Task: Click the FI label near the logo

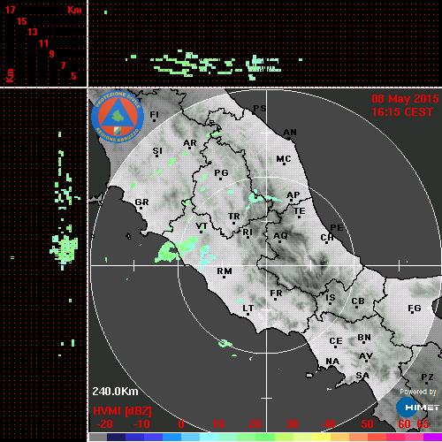Action: coord(155,114)
